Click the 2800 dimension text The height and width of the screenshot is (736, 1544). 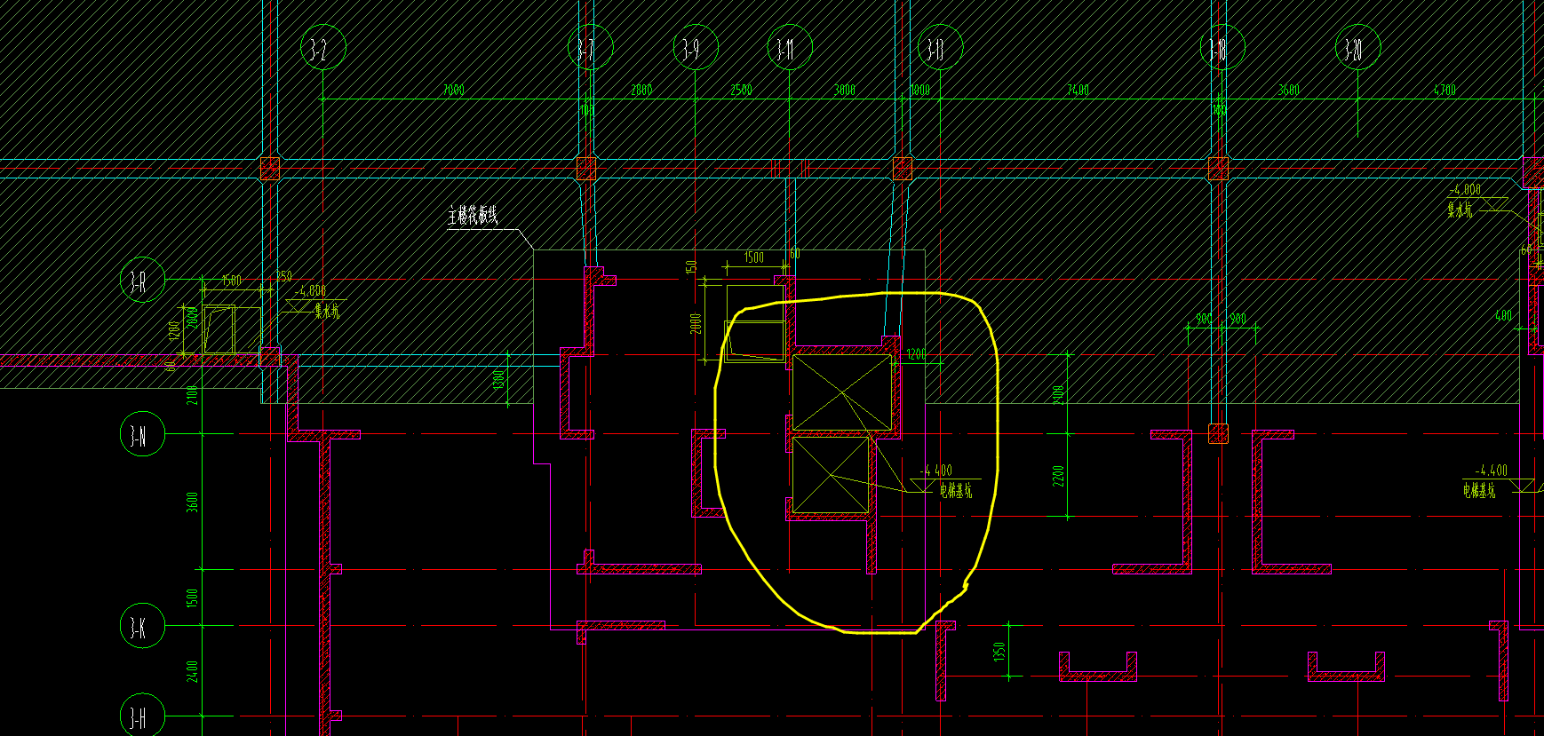pos(641,90)
